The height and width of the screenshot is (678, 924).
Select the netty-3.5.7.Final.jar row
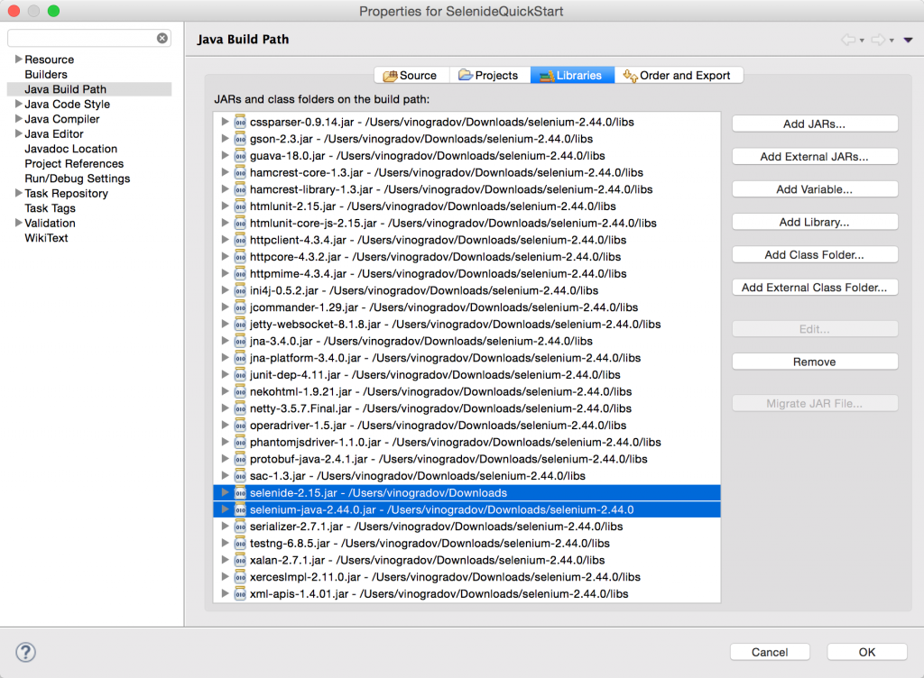467,408
